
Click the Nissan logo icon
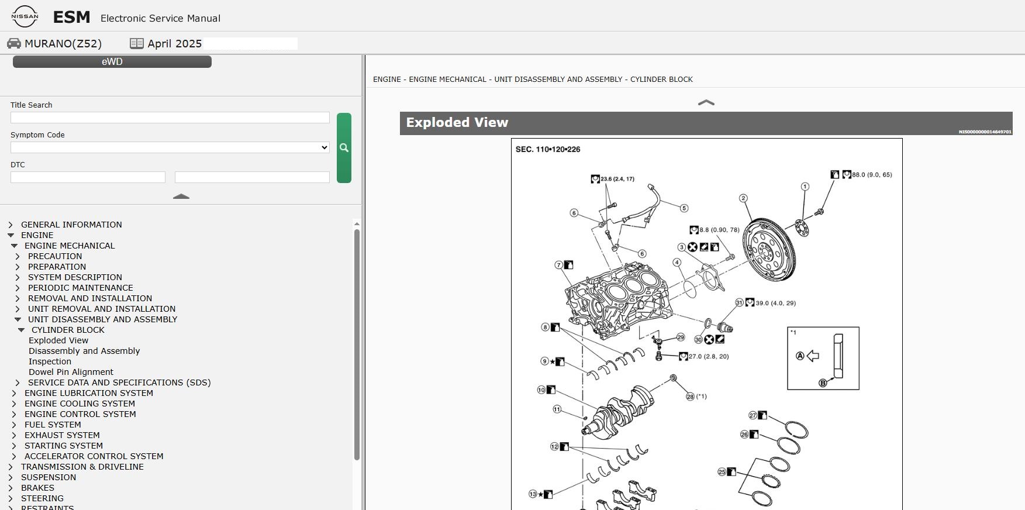(25, 16)
